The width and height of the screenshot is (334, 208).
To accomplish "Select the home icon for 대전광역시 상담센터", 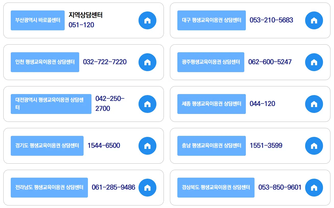I will pyautogui.click(x=147, y=104).
